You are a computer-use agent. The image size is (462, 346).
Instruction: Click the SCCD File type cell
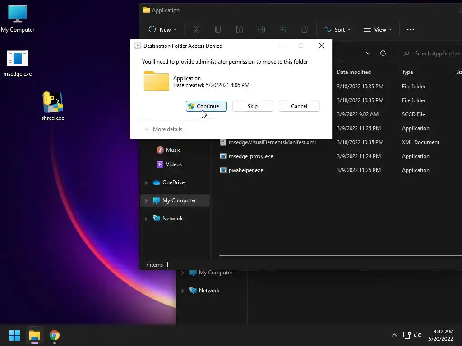pyautogui.click(x=413, y=114)
